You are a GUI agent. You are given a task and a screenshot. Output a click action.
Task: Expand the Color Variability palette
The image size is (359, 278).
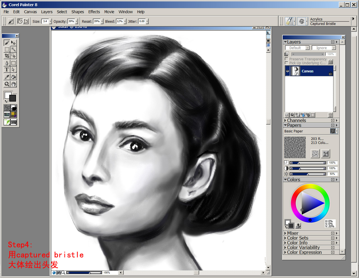click(x=285, y=247)
